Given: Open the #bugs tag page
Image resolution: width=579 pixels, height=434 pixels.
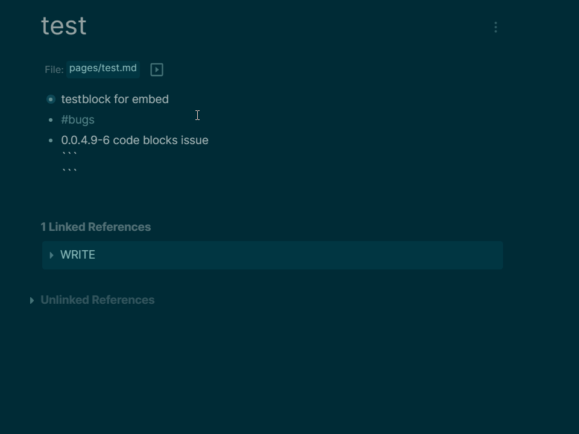Looking at the screenshot, I should click(x=78, y=119).
